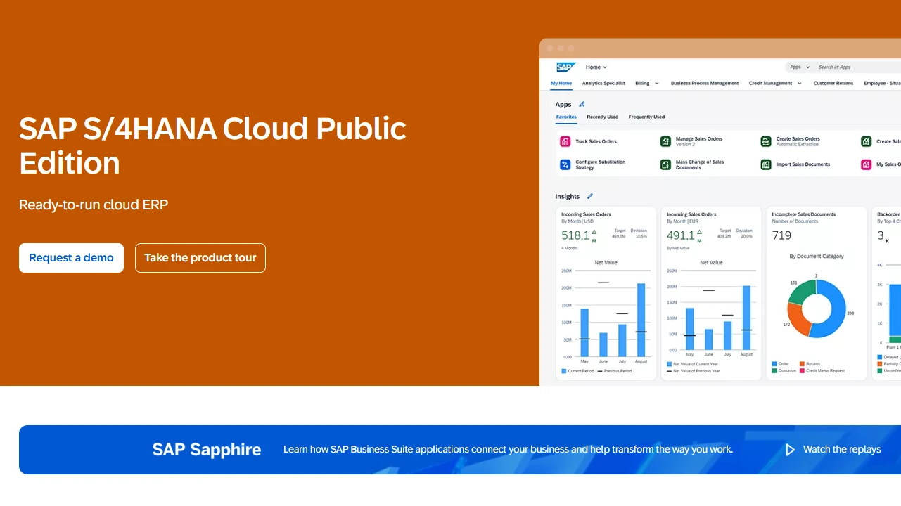Open Take the product tour
This screenshot has width=901, height=506.
tap(200, 258)
